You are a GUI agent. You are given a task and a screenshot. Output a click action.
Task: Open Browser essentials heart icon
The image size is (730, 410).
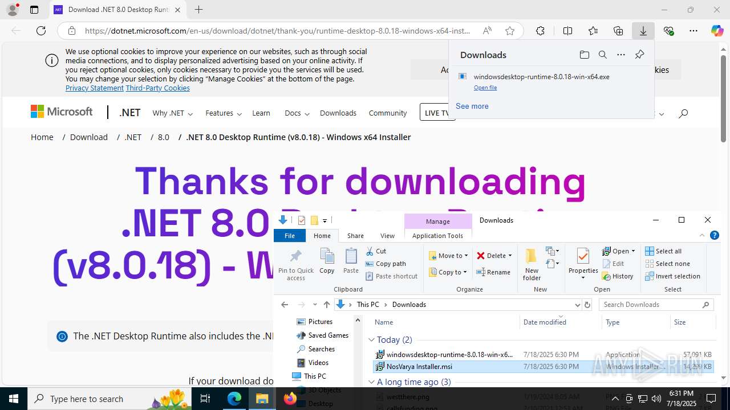click(669, 31)
